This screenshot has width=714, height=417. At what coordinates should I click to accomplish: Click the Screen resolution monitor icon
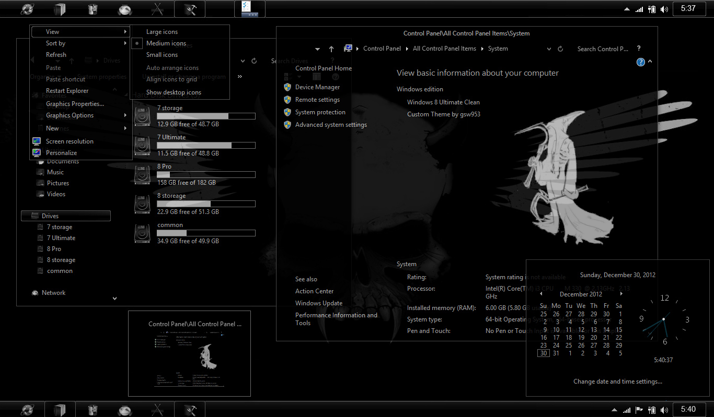(37, 141)
